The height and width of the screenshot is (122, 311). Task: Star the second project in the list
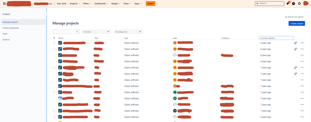54,49
